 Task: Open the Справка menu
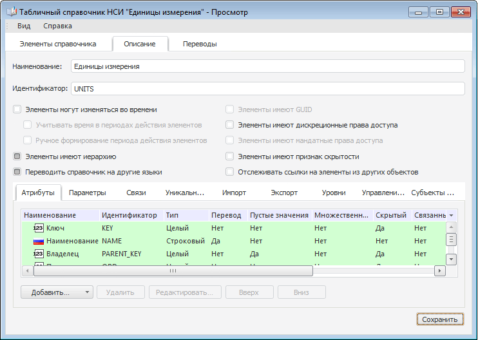tap(57, 26)
